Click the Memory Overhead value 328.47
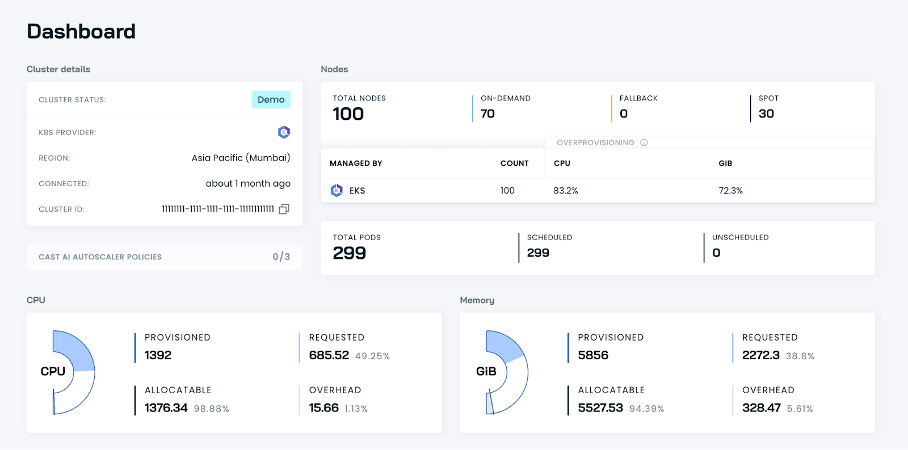Screen dimensions: 908x450 point(761,408)
